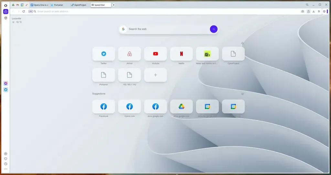331x175 pixels.
Task: Open the 192.168.1.142 speed dial tile
Action: [x=130, y=75]
